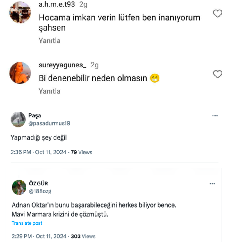Click the ÖZGÜR display name
Screen dimensions: 235x243
tap(39, 184)
